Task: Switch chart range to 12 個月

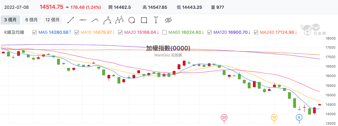Action: (x=53, y=20)
